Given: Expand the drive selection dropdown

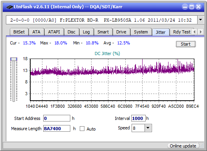Looking at the screenshot, I should click(x=201, y=20).
